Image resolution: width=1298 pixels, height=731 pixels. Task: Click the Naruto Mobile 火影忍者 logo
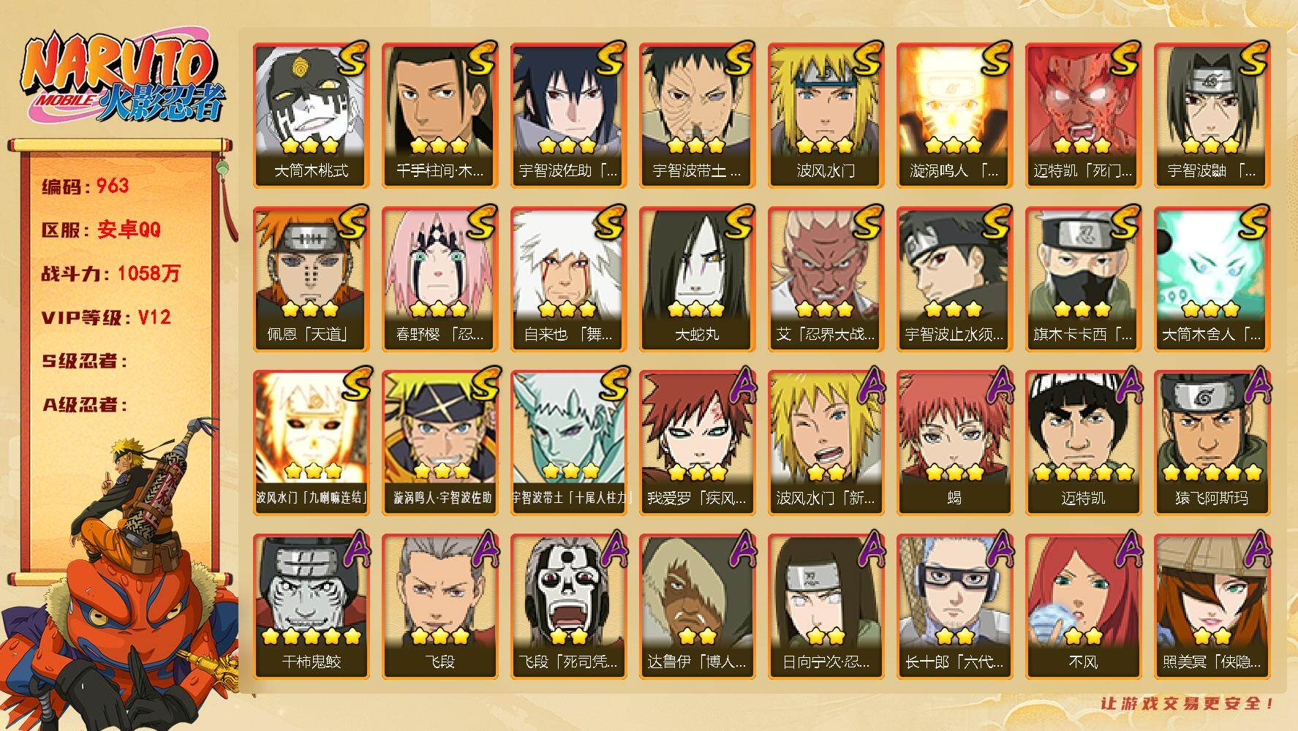click(x=121, y=79)
